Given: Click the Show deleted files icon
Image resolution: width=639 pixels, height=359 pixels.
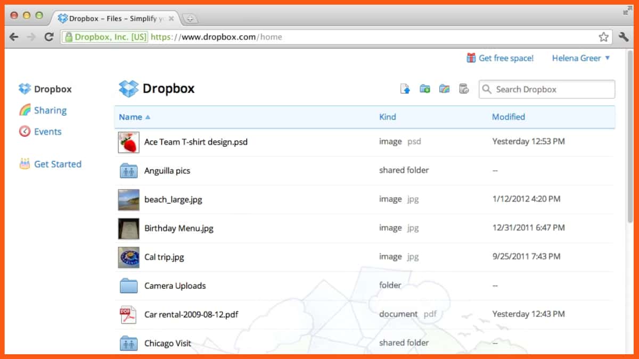Looking at the screenshot, I should (463, 89).
